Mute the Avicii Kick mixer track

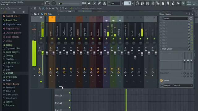[x=106, y=39]
